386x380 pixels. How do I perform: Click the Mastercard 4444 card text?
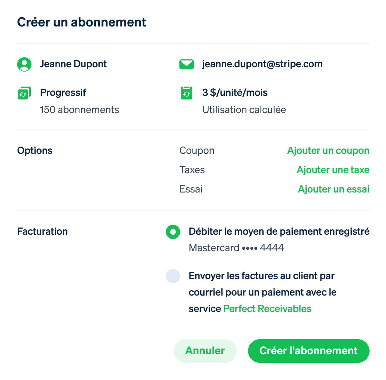tap(236, 248)
